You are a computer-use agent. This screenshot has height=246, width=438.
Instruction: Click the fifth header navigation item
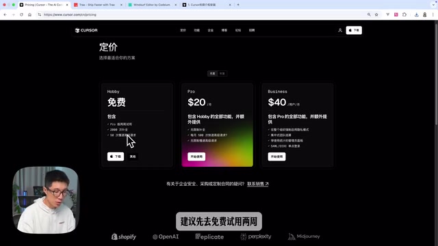pos(238,30)
